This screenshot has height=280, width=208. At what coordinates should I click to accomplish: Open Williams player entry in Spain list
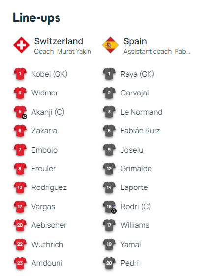coord(135,225)
